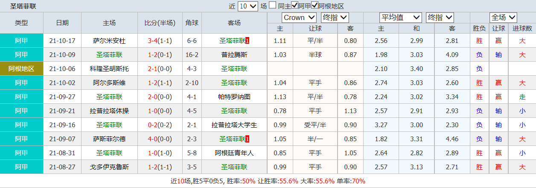Open the 平均值 dropdown
Screen dimensions: 536x188
point(400,17)
